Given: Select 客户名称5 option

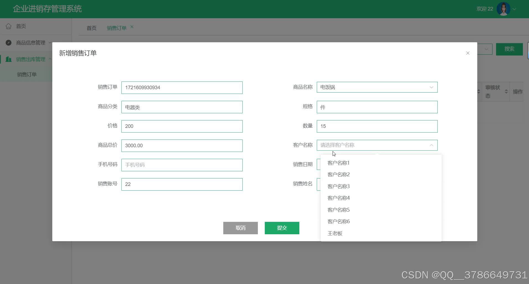Looking at the screenshot, I should click(x=381, y=210).
